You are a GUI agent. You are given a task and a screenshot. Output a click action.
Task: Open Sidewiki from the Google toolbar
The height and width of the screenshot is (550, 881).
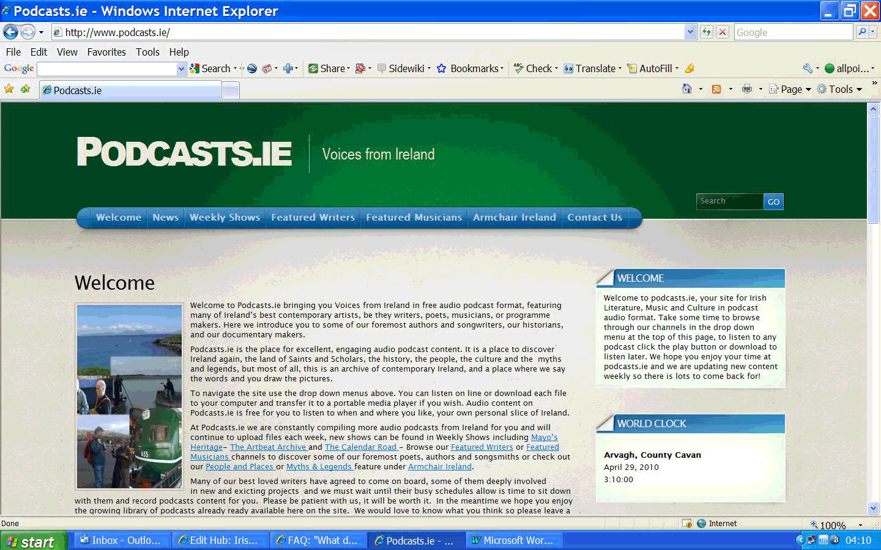point(401,68)
